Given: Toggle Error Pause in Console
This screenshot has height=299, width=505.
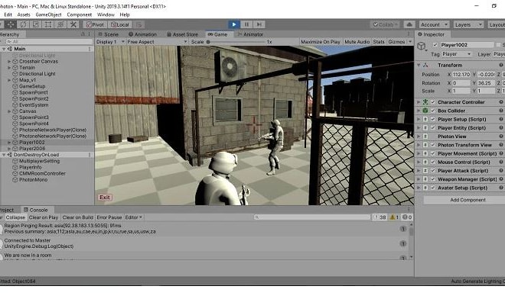Looking at the screenshot, I should [x=109, y=217].
